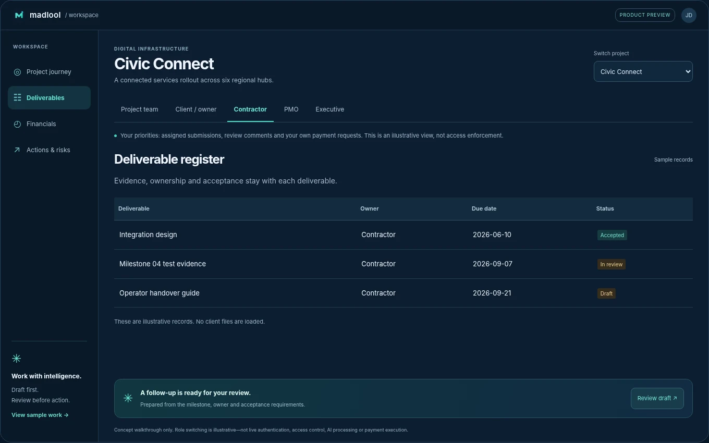The height and width of the screenshot is (443, 709).
Task: Click the Deliverables list icon
Action: tap(17, 98)
